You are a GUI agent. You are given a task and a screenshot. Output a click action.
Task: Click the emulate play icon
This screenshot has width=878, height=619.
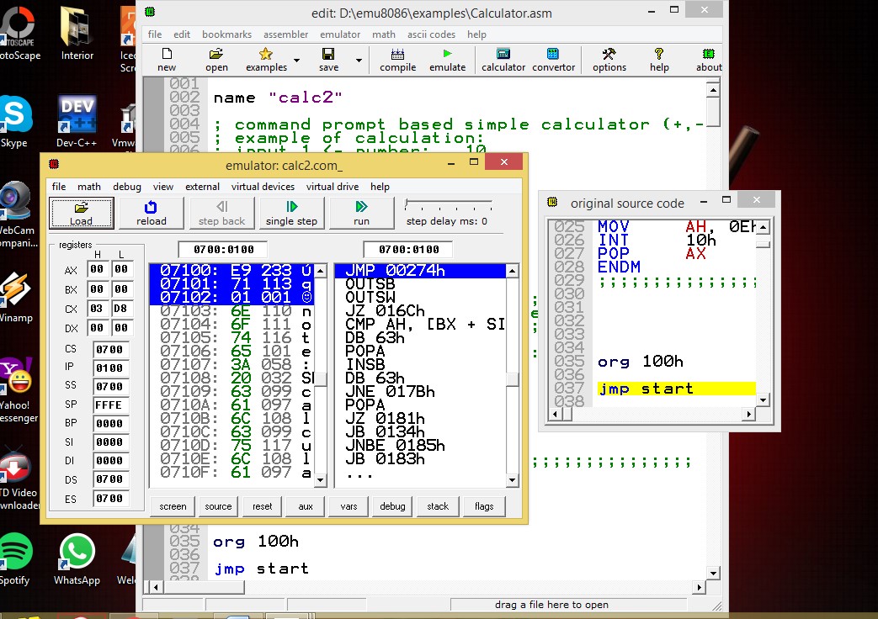(x=447, y=59)
